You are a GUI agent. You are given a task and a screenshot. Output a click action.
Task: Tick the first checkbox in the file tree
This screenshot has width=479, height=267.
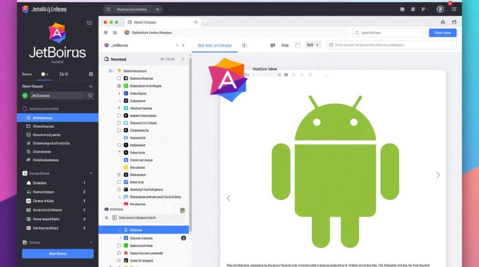click(119, 78)
